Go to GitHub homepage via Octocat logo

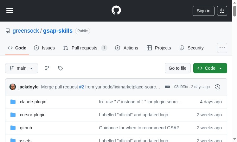click(x=116, y=10)
